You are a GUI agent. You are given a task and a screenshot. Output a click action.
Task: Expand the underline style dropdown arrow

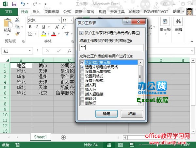[49, 27]
